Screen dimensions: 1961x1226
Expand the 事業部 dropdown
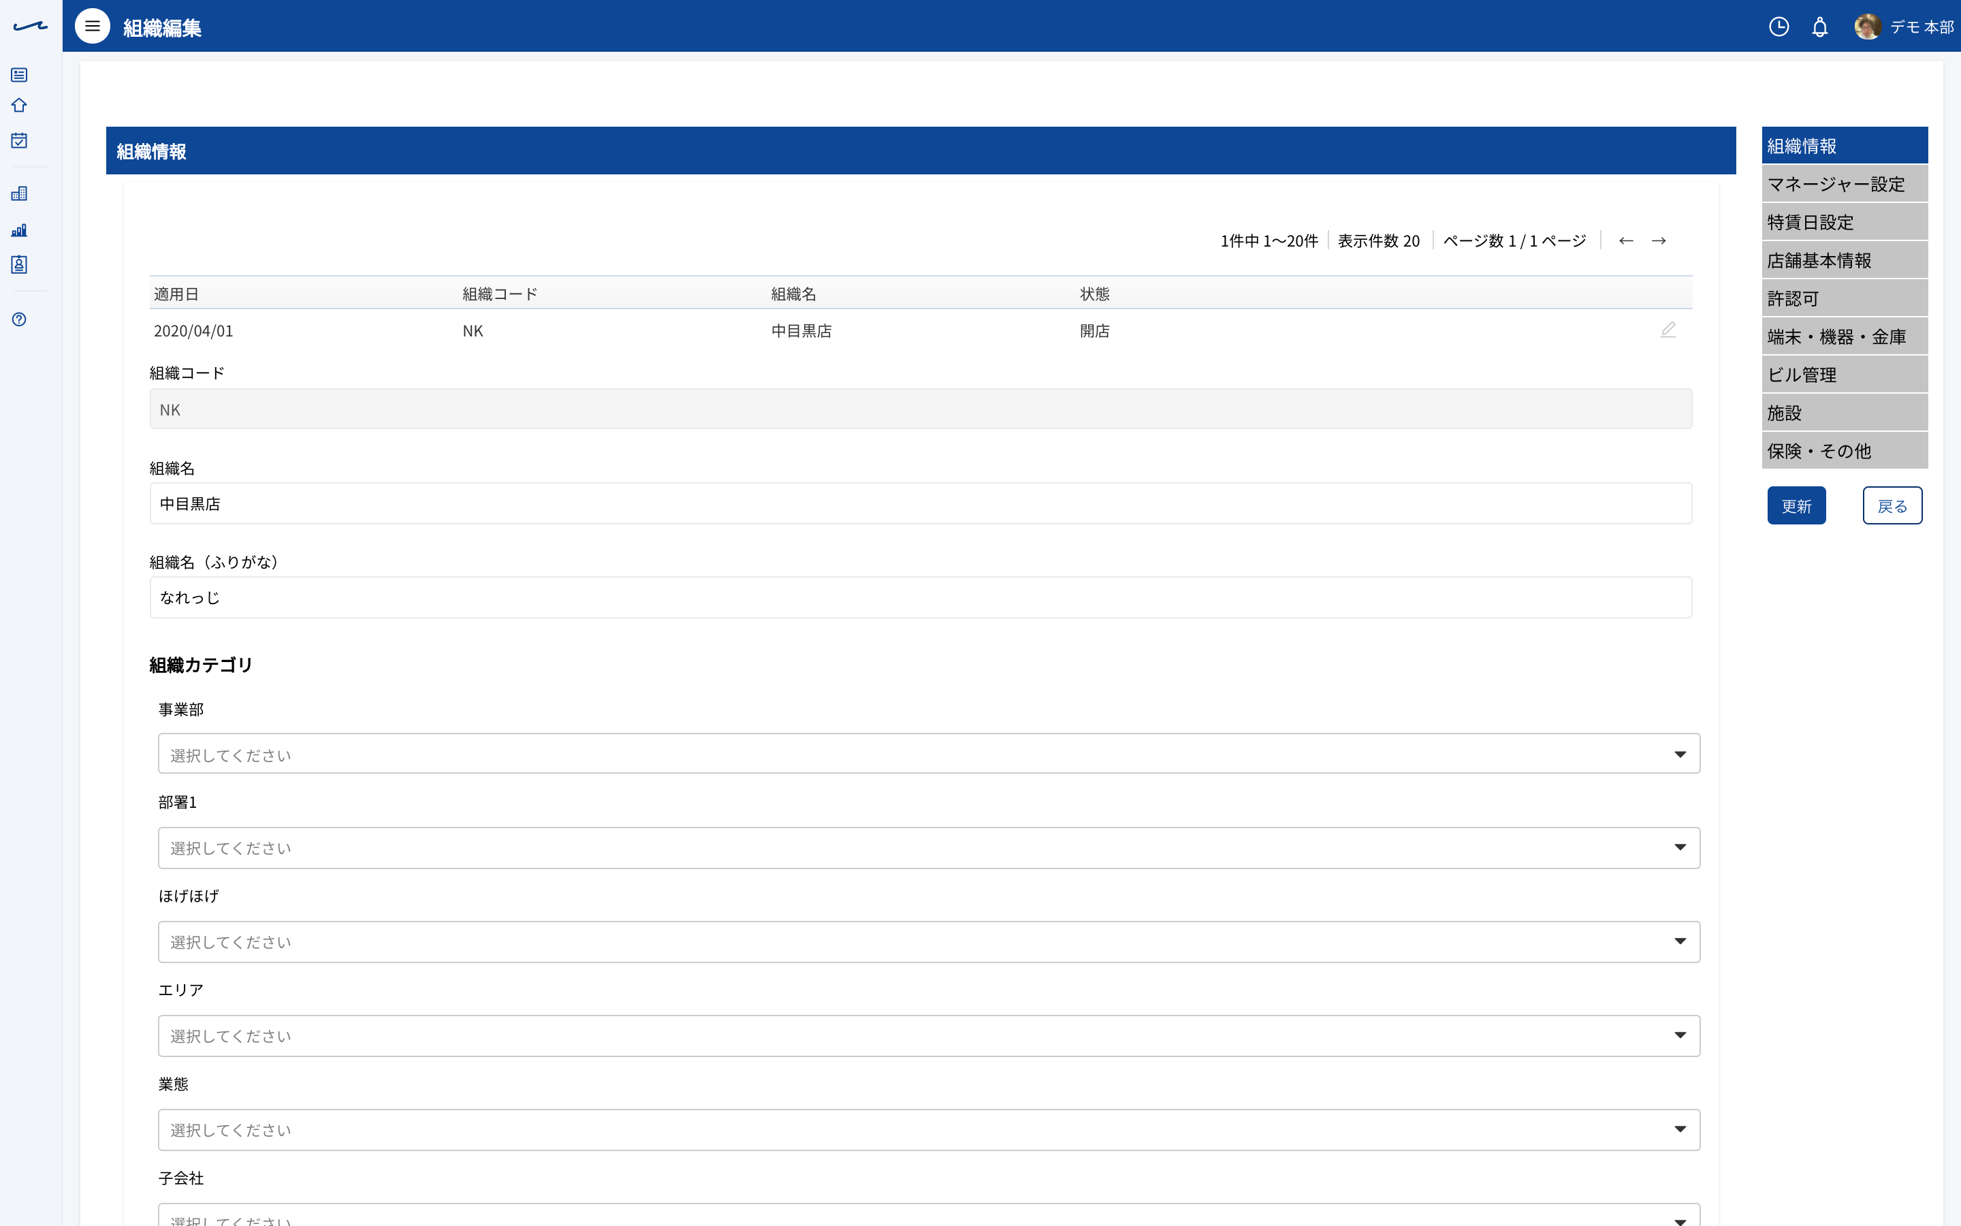[929, 754]
